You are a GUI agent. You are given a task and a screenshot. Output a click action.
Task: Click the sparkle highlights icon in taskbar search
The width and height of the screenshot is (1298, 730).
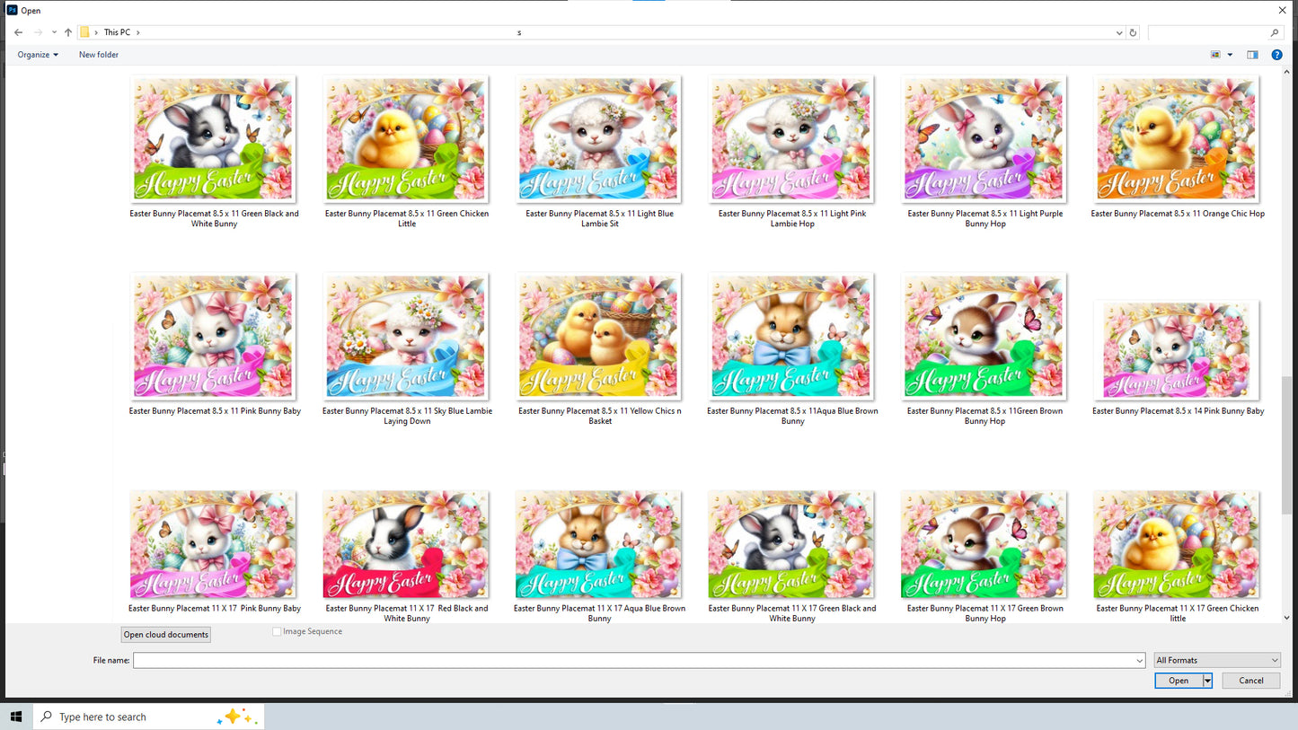236,717
